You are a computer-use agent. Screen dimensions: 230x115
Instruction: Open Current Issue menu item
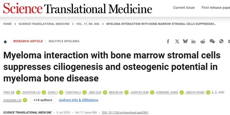click(184, 7)
